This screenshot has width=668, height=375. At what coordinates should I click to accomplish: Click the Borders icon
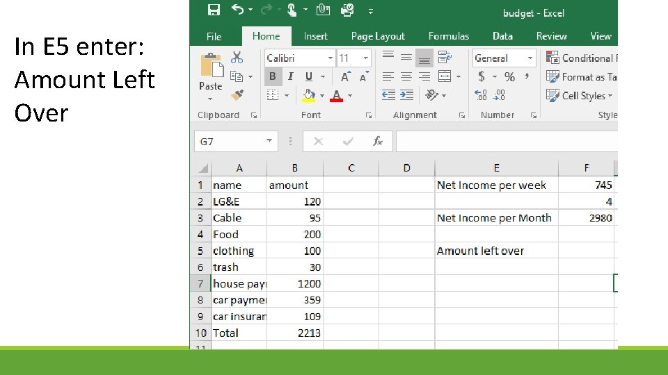click(x=273, y=95)
